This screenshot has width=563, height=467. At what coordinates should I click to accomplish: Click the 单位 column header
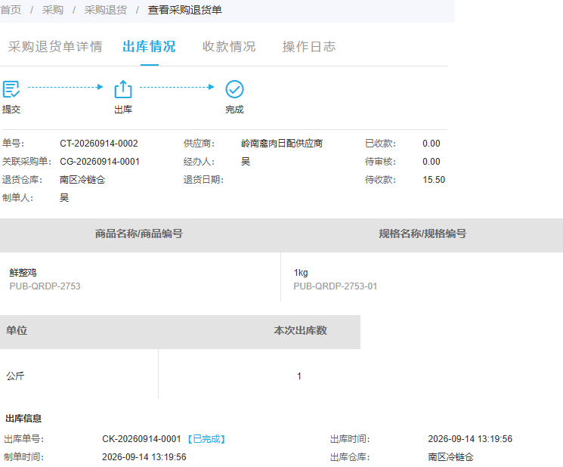pyautogui.click(x=17, y=330)
